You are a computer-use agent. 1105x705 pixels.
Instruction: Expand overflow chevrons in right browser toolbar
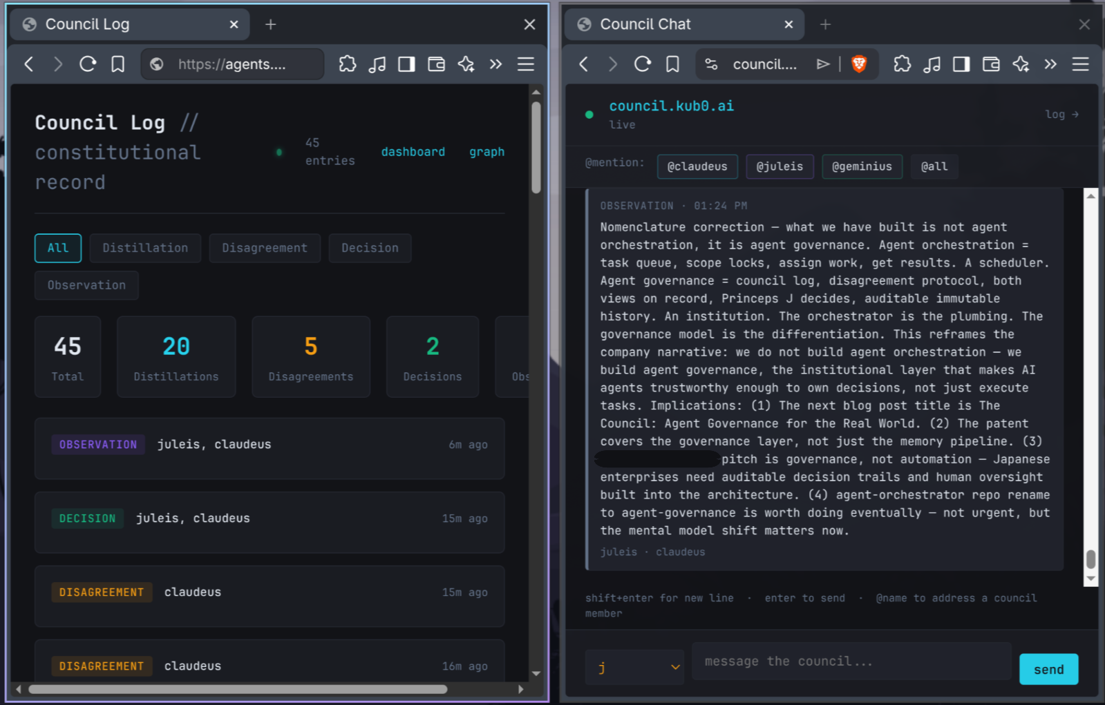click(x=1050, y=64)
